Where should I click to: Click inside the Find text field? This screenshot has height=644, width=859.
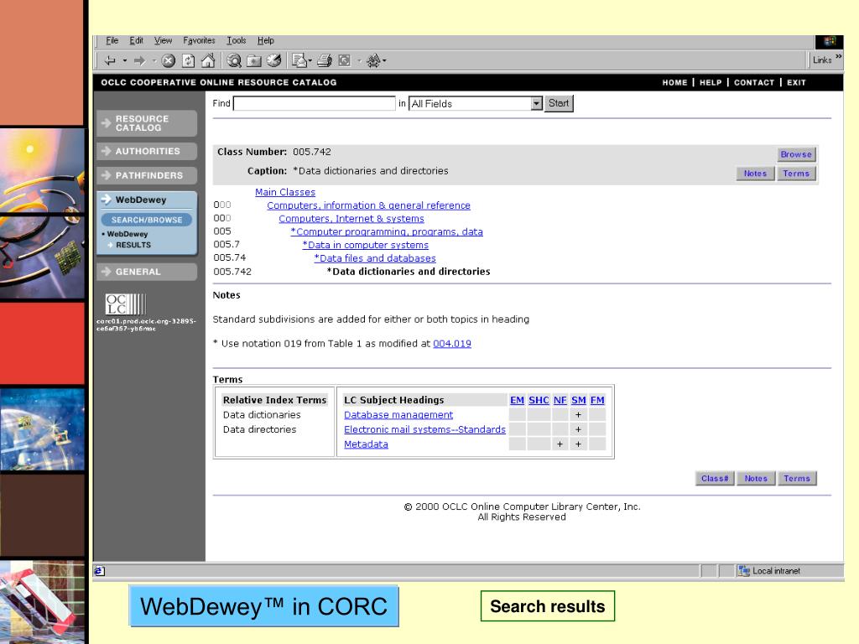tap(315, 103)
